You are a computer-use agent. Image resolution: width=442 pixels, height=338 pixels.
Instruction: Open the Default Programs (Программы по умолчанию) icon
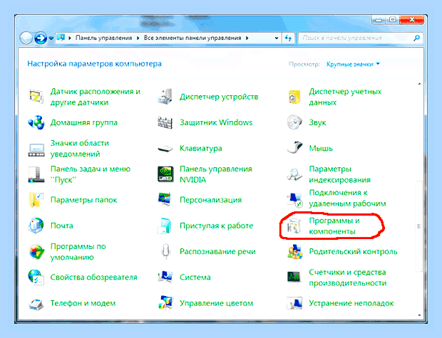pyautogui.click(x=36, y=252)
